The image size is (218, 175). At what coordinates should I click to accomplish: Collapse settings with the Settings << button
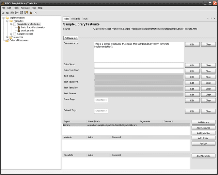[71, 38]
